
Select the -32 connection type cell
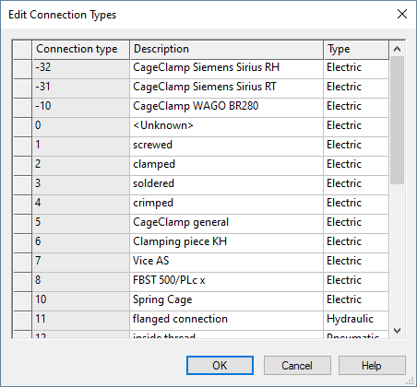coord(81,69)
